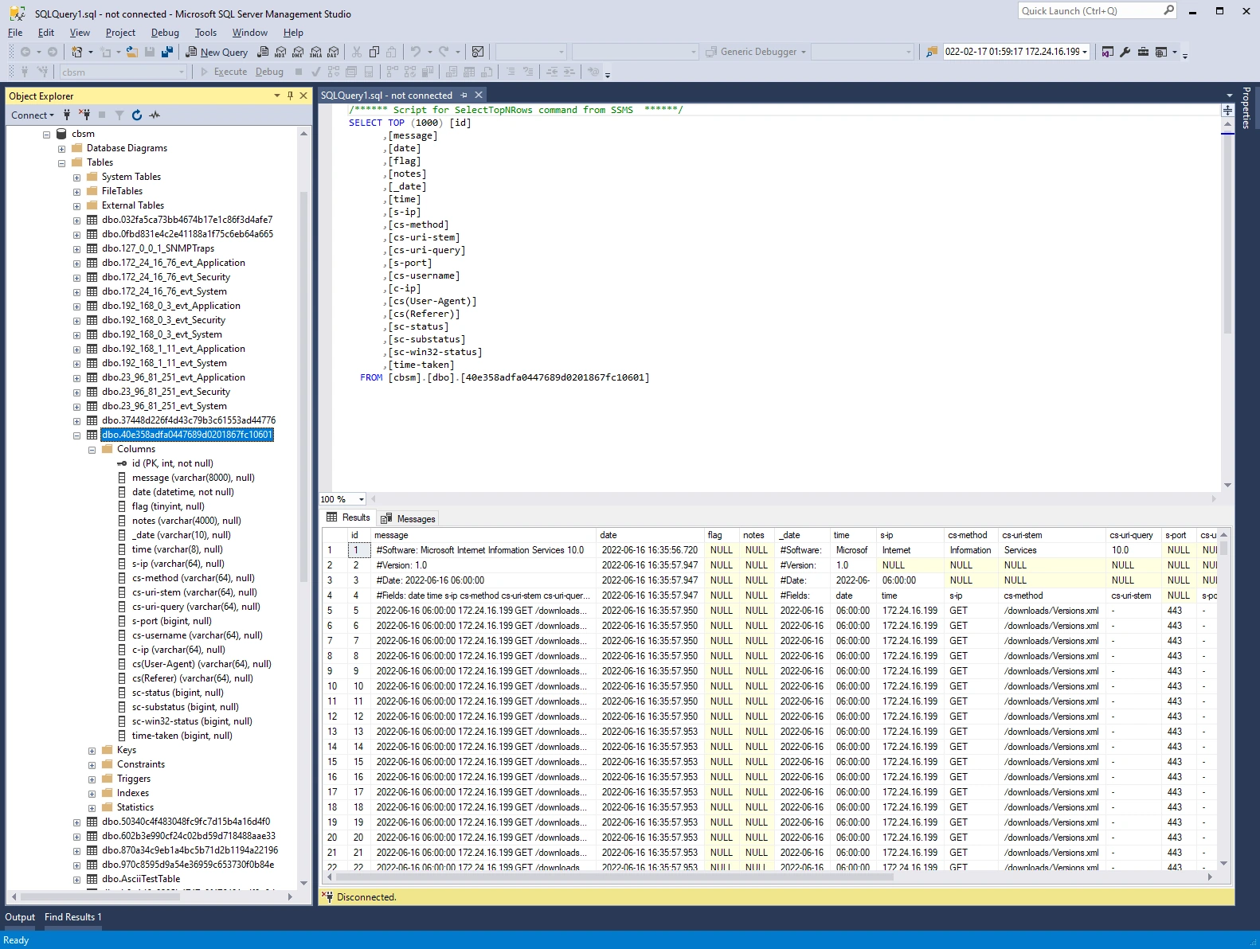
Task: Expand the Indexes folder node
Action: [92, 794]
